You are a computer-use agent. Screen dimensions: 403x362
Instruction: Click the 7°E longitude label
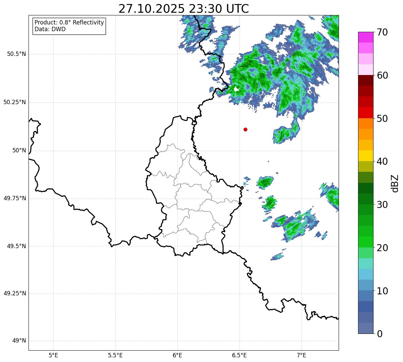tap(301, 355)
